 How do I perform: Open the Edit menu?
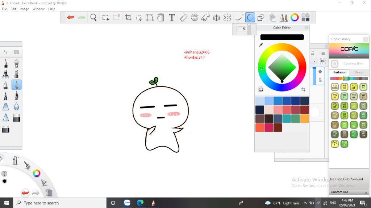pos(13,9)
